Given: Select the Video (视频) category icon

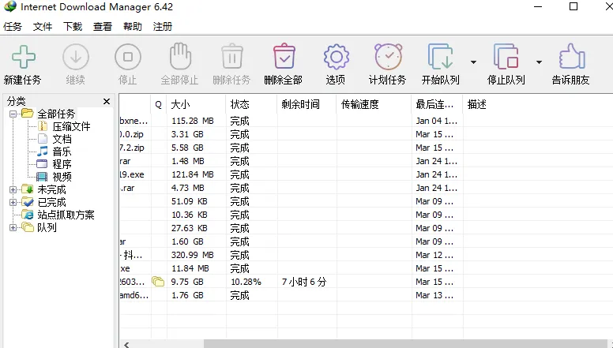Looking at the screenshot, I should [x=42, y=177].
